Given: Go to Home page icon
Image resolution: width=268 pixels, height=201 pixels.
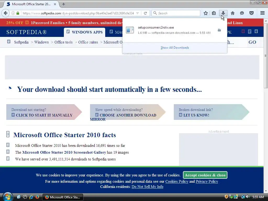Looking at the screenshot, I should pyautogui.click(x=233, y=13).
